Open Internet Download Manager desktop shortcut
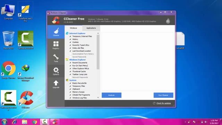The width and height of the screenshot is (222, 125). 25,73
